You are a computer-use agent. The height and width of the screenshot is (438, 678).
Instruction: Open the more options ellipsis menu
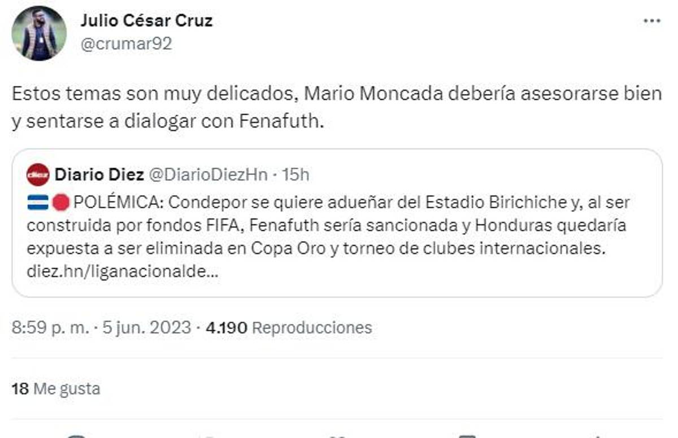coord(652,21)
